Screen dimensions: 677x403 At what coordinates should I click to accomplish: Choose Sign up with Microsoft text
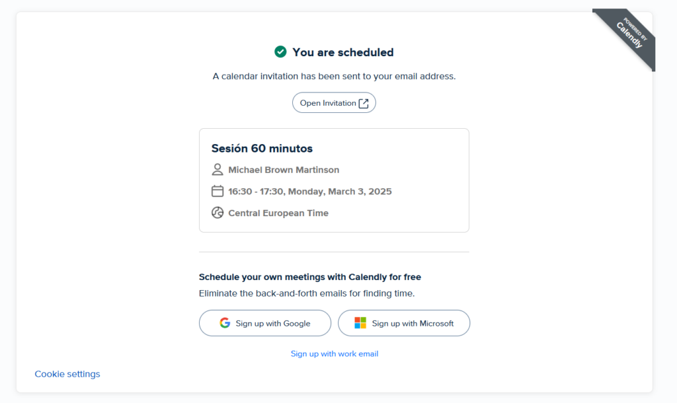(413, 324)
